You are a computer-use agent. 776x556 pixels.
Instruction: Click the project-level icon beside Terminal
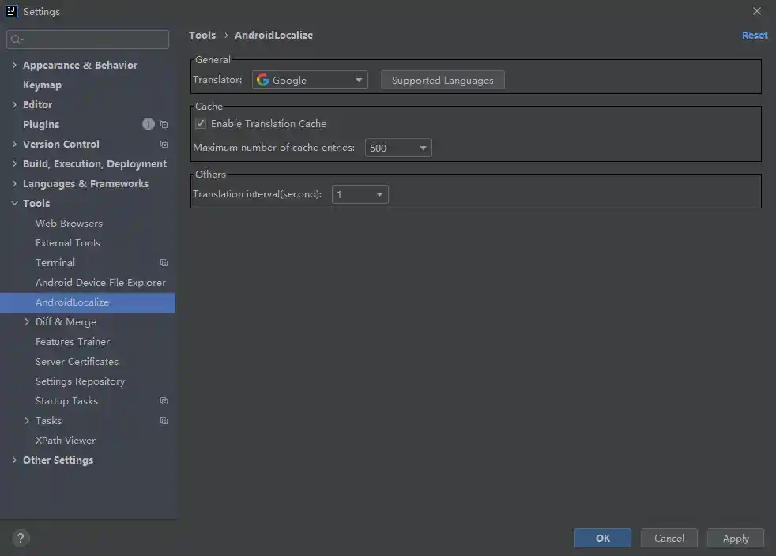pyautogui.click(x=164, y=263)
